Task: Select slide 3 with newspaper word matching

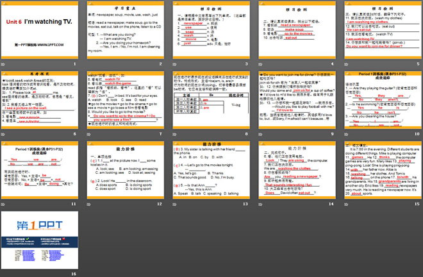Action: pyautogui.click(x=211, y=31)
